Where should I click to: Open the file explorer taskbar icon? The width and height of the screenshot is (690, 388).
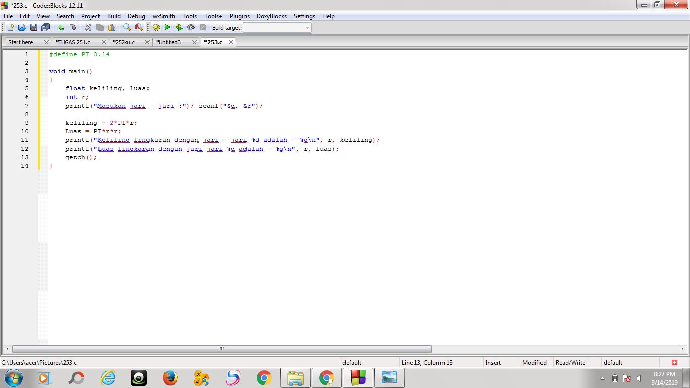[295, 378]
